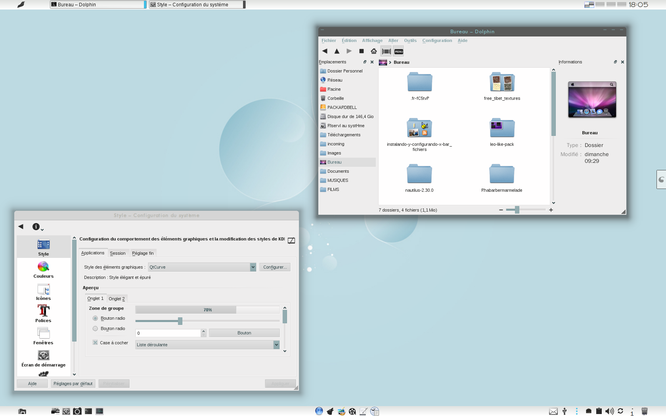Select the Fenêtres settings module
The image size is (666, 416).
click(43, 336)
